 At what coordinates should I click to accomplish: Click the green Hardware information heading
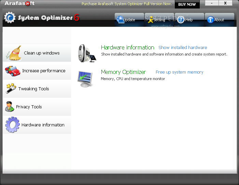128,47
